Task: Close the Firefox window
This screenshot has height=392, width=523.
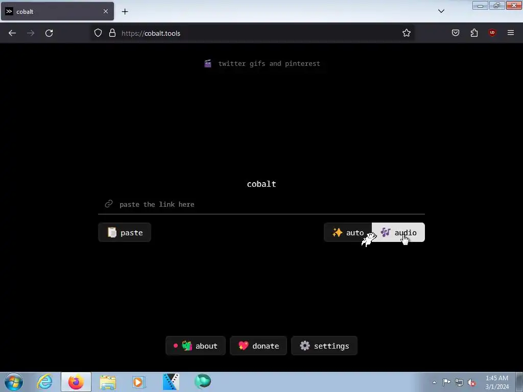Action: (514, 5)
